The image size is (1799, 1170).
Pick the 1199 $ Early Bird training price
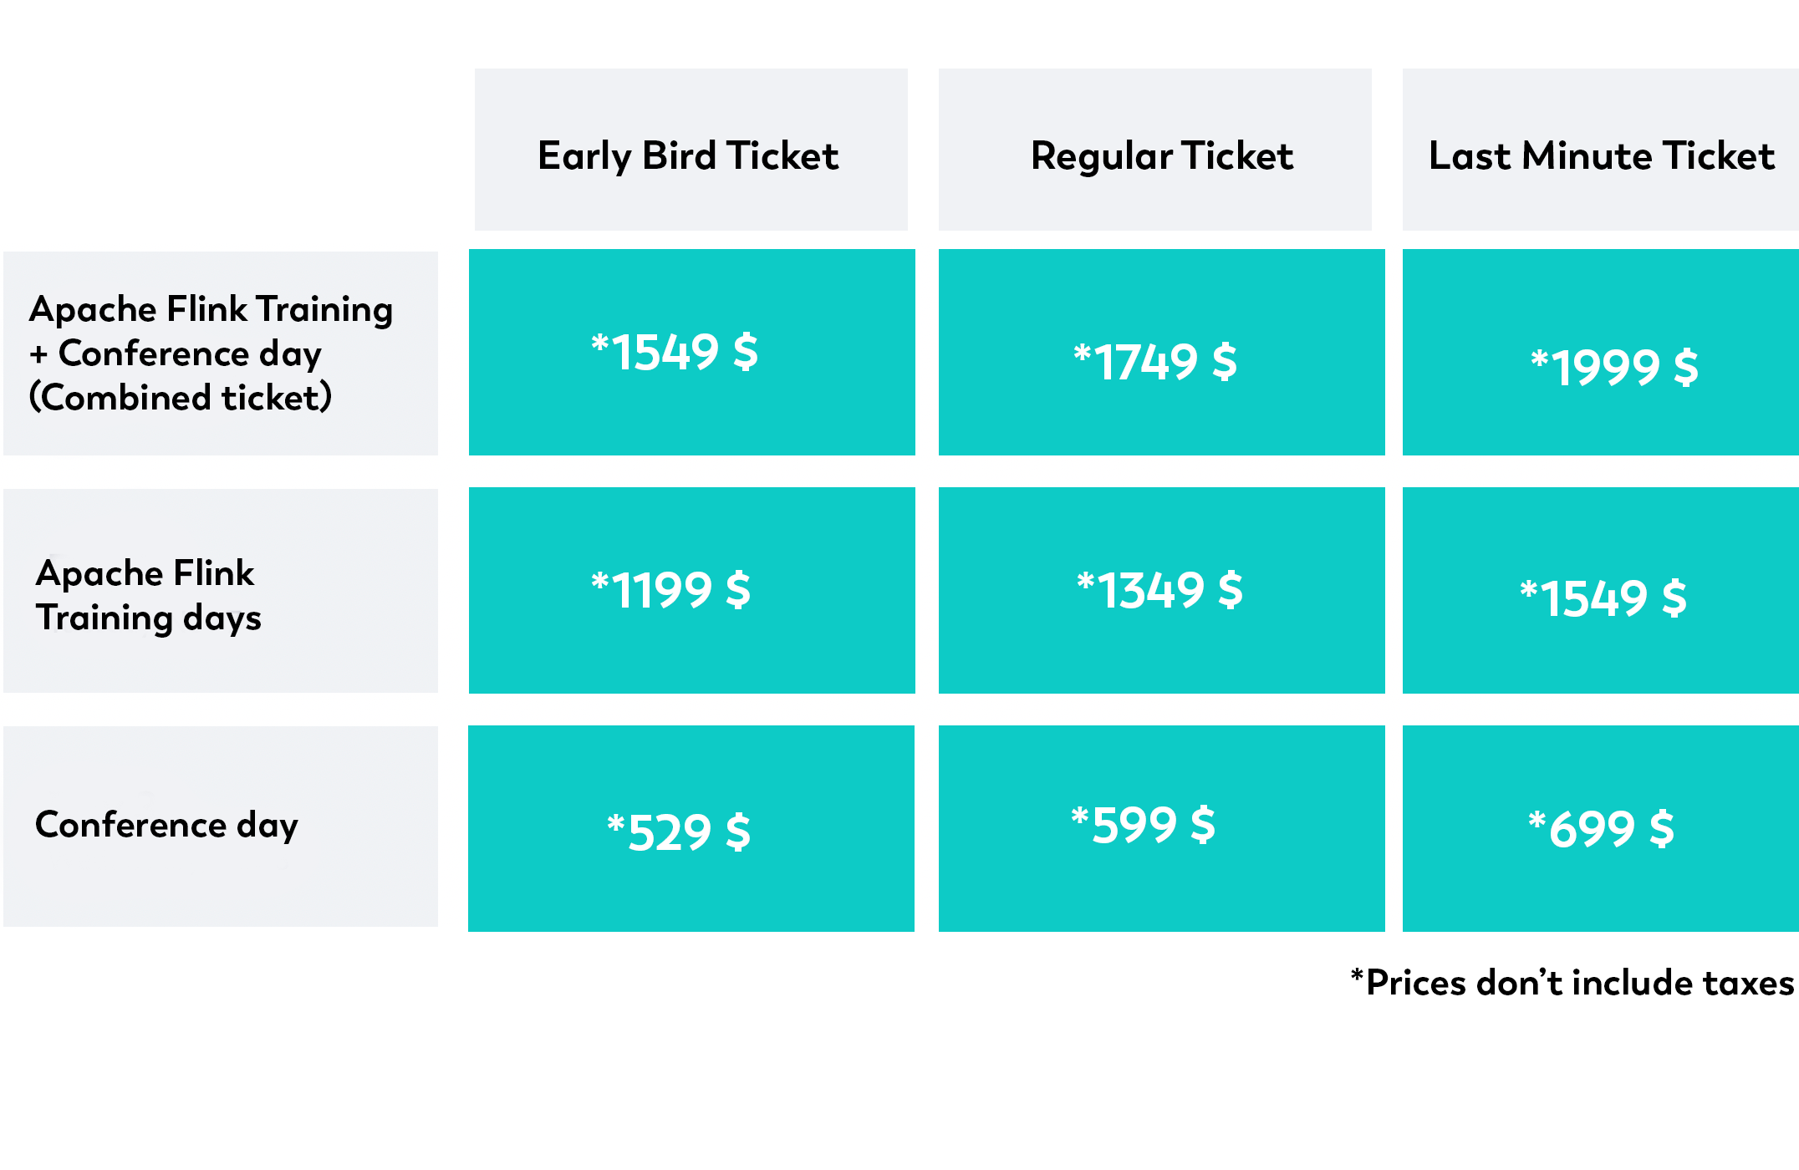[x=692, y=591]
